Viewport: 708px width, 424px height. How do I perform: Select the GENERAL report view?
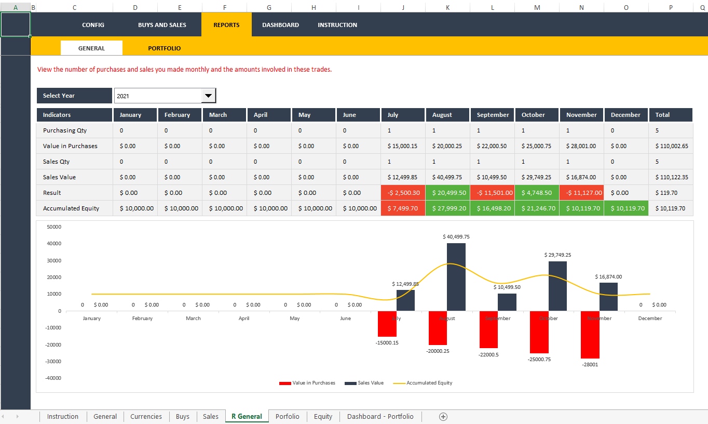pos(91,47)
